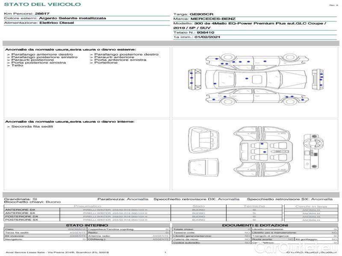The width and height of the screenshot is (342, 256).
Task: Select the fuel type "Elettrico Diesel"
Action: [56, 23]
